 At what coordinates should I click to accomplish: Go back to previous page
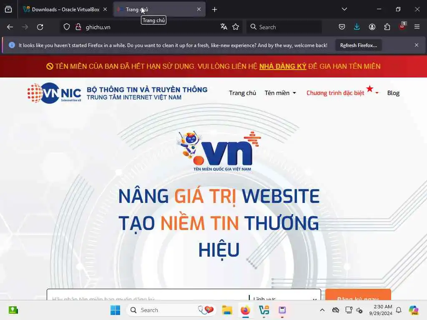pyautogui.click(x=10, y=27)
